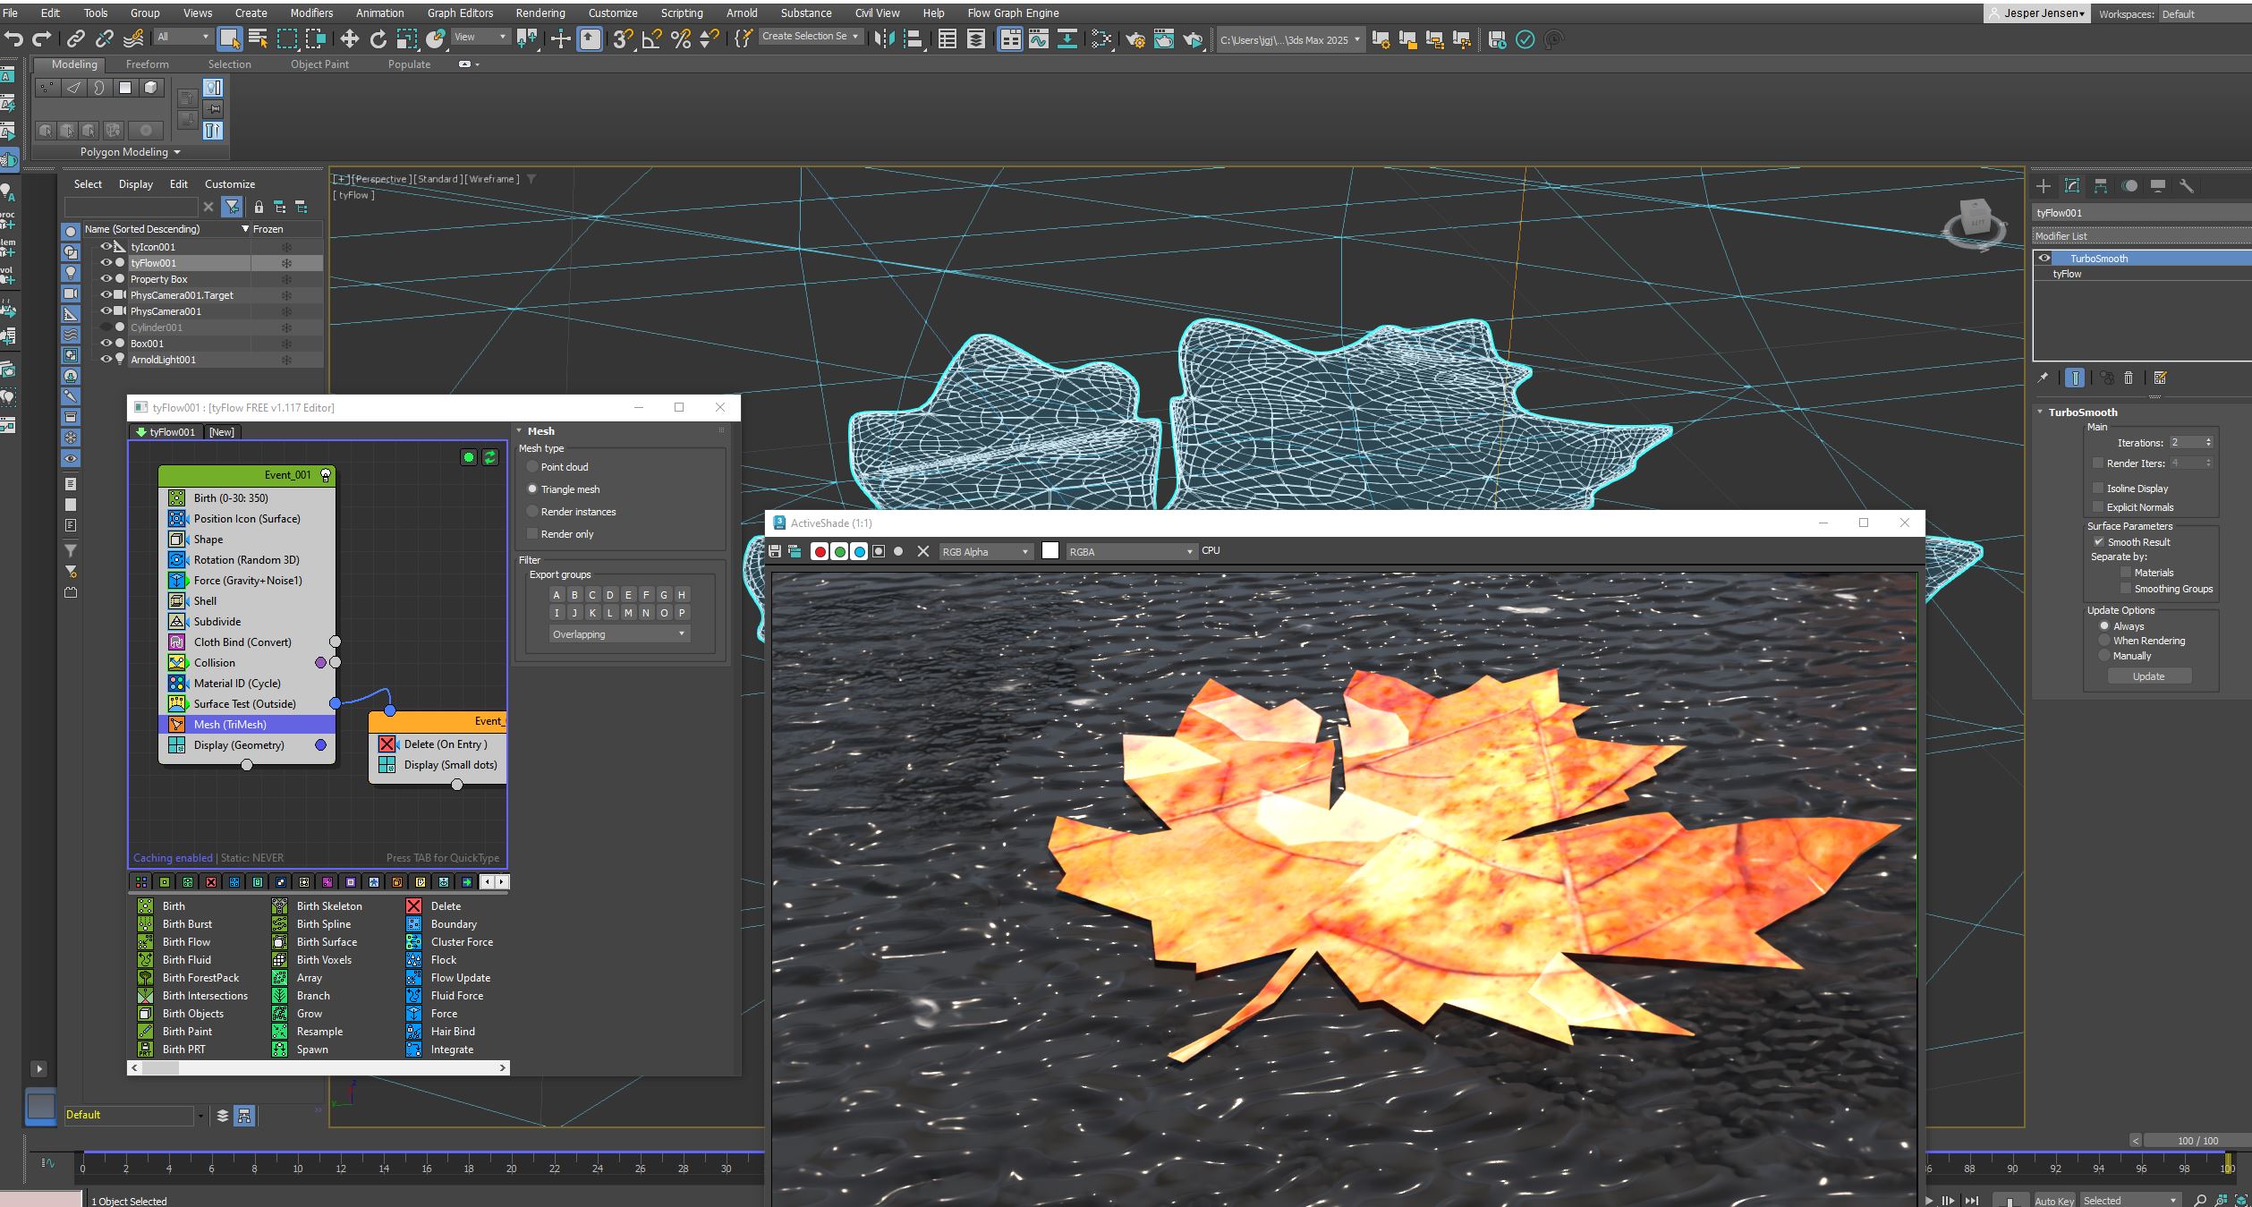Click the Undo arrow icon
The width and height of the screenshot is (2252, 1207).
[x=13, y=38]
